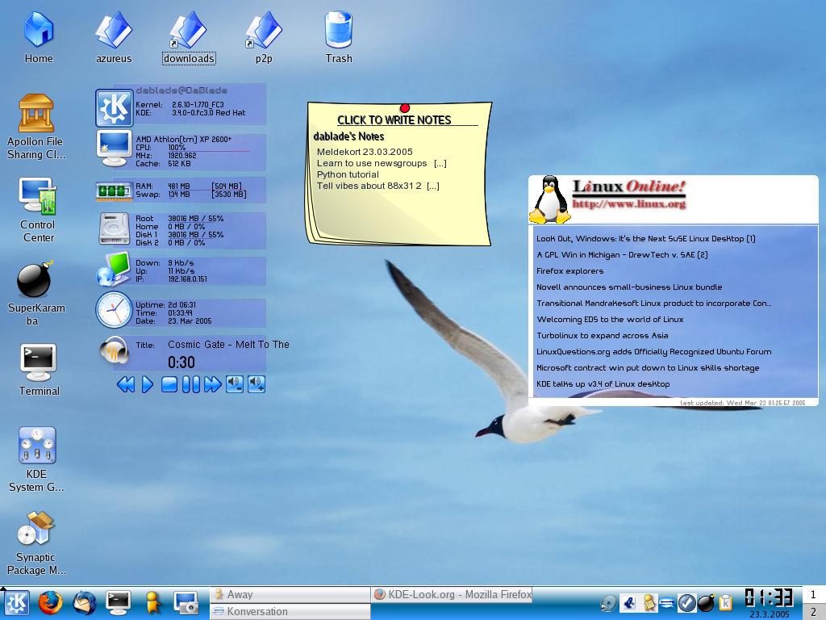Viewport: 826px width, 620px height.
Task: Expand 'Tell vibes about 88x31 2' ellipsis
Action: pos(433,186)
